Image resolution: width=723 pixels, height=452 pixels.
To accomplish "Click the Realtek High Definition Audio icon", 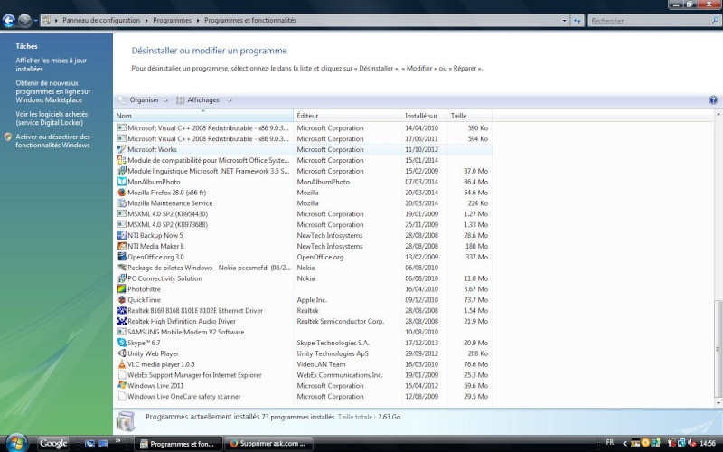I will 122,321.
